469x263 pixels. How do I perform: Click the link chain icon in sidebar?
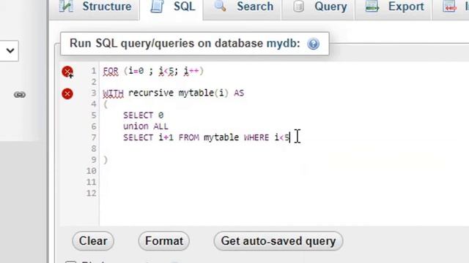click(x=20, y=95)
